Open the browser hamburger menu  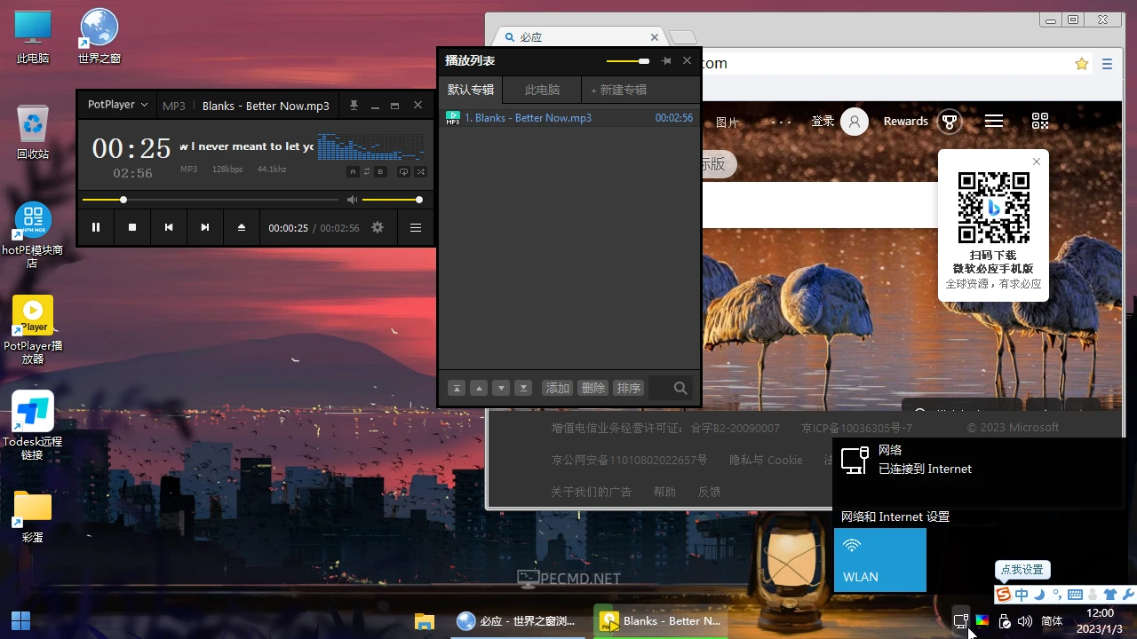pos(1107,64)
